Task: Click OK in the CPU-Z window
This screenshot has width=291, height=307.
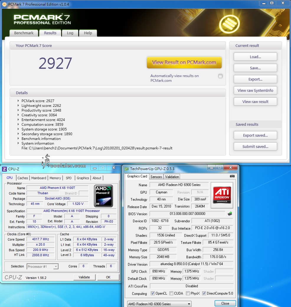Action: click(108, 277)
